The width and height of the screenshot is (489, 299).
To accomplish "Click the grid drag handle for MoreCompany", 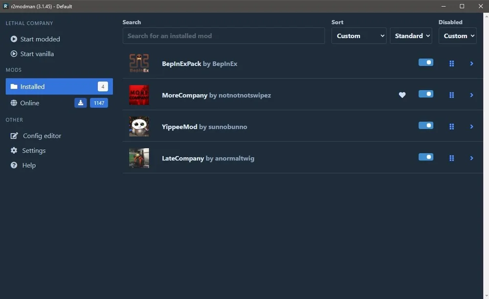I will 451,95.
